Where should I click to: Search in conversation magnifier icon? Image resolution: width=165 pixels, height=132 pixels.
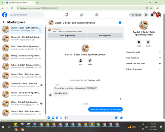tap(148, 42)
